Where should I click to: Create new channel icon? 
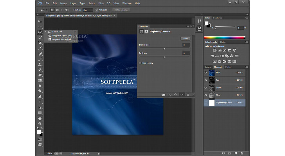[236, 153]
